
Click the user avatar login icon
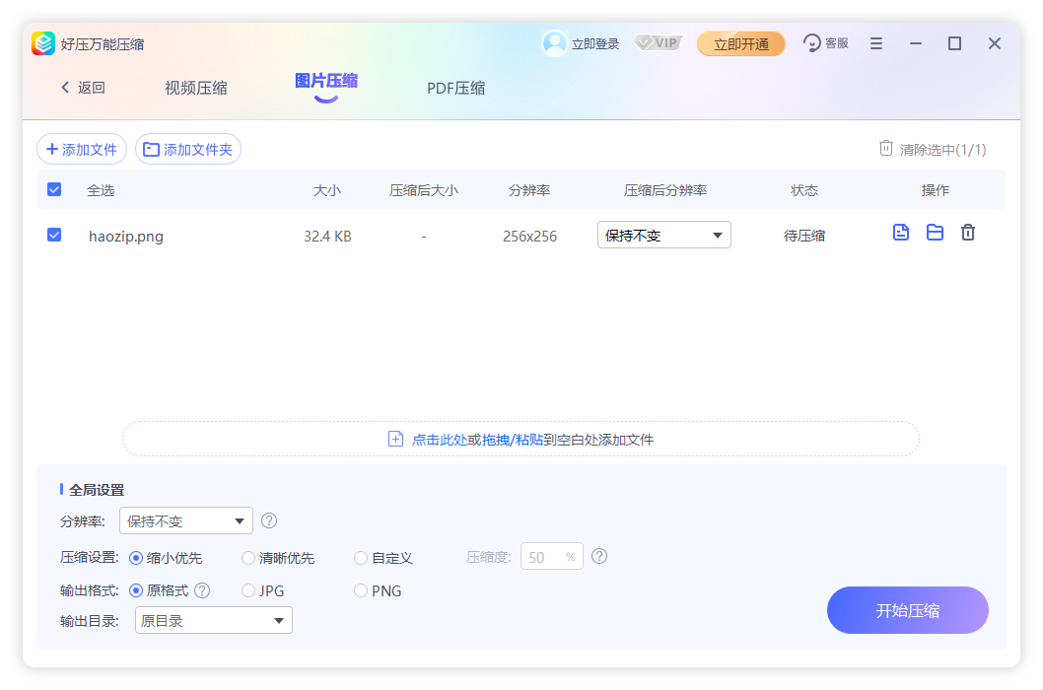pyautogui.click(x=555, y=43)
